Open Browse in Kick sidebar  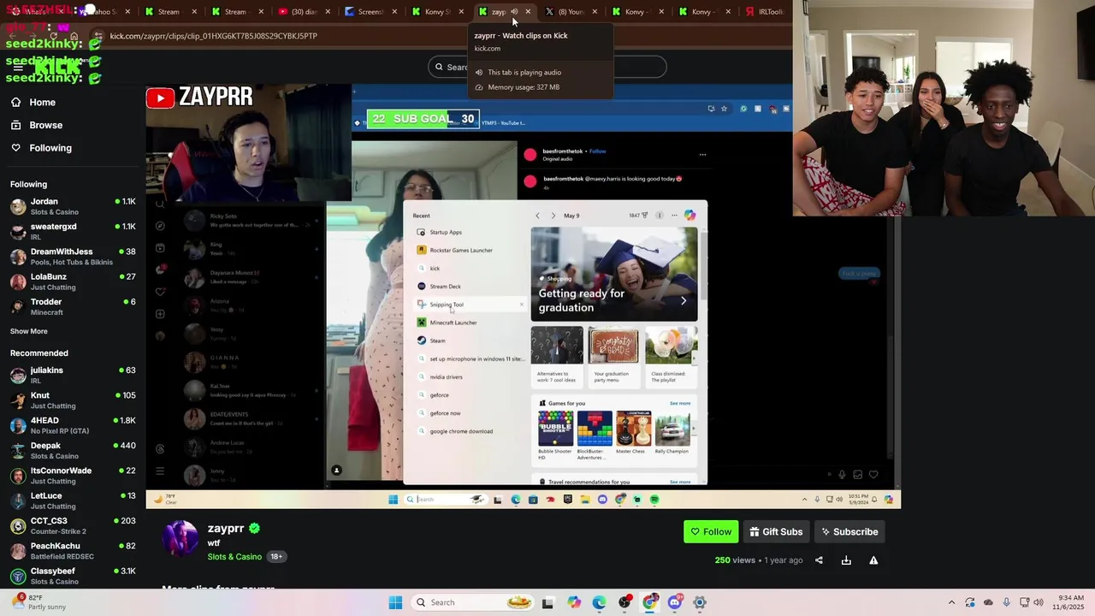click(37, 125)
